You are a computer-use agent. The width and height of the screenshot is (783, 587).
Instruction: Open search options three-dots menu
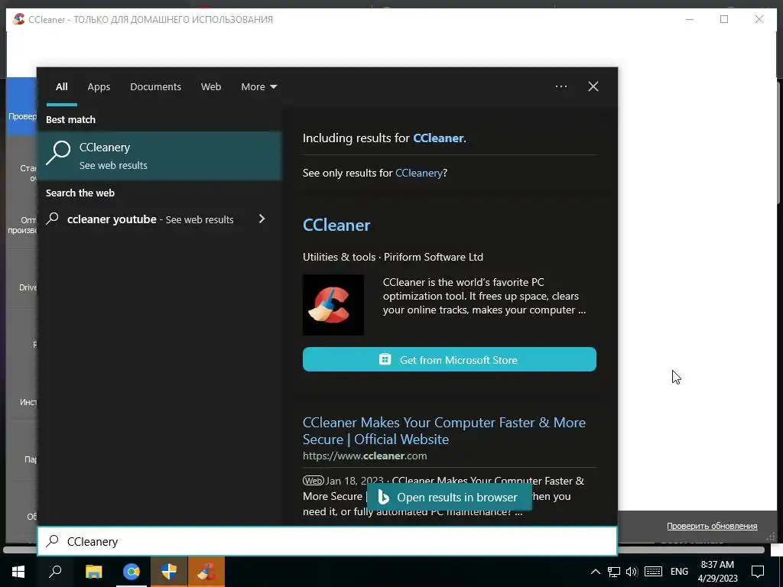(560, 86)
